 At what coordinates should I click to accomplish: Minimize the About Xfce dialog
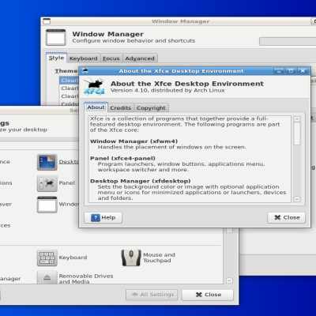pos(279,71)
